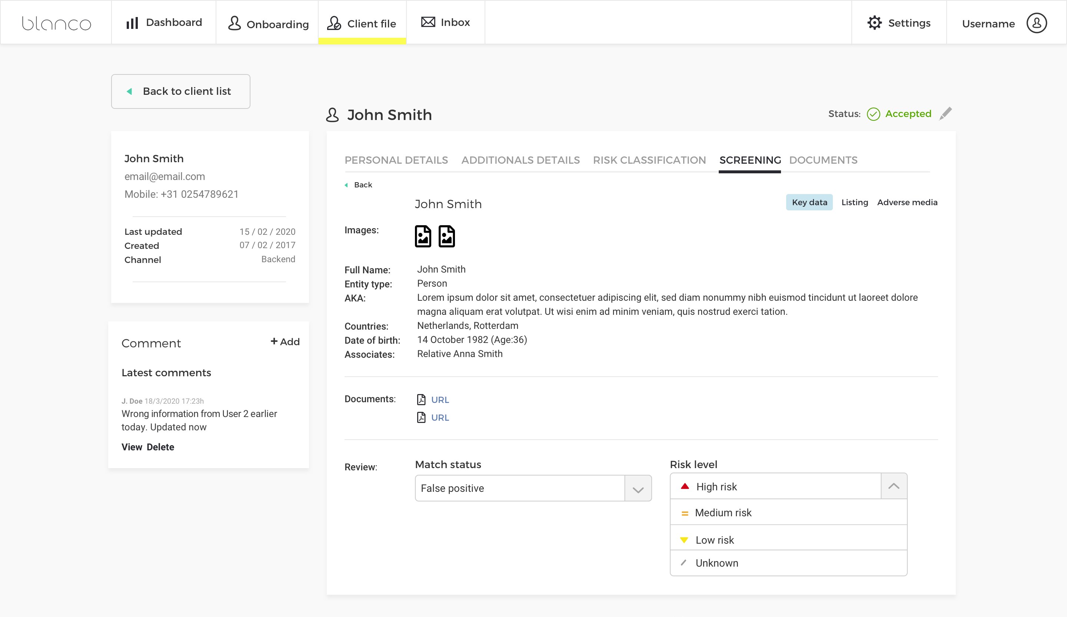The image size is (1067, 617).
Task: Click the blanco logo
Action: [x=56, y=23]
